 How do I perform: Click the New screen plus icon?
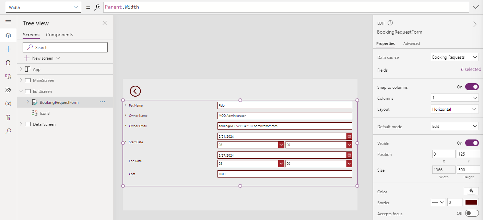point(27,58)
